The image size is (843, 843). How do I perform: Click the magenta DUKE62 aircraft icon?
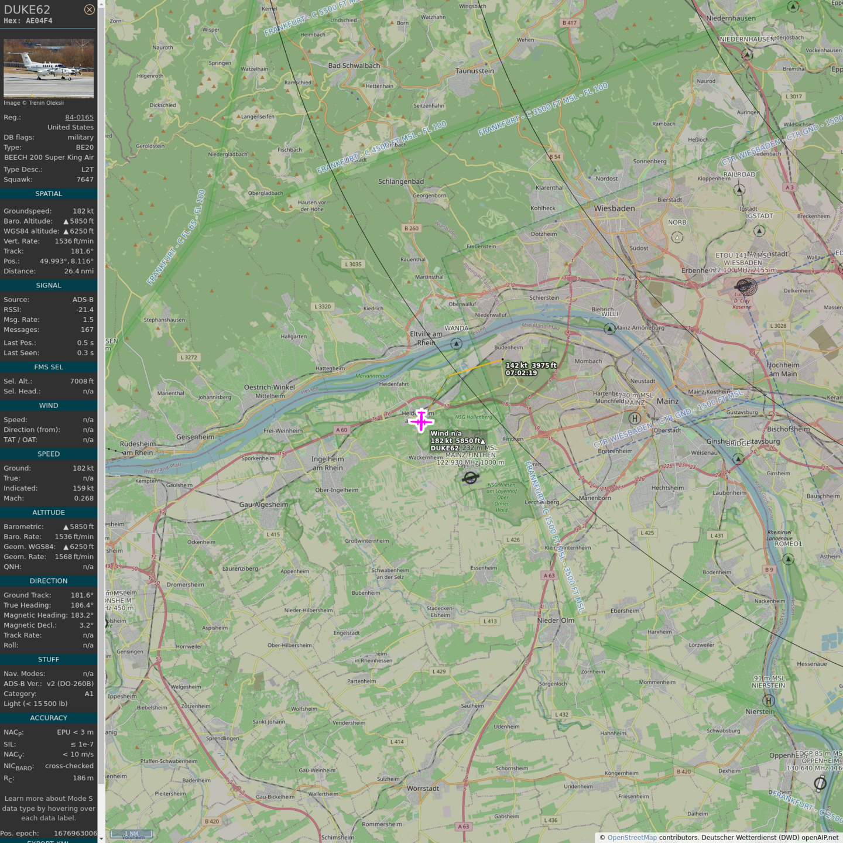click(421, 420)
